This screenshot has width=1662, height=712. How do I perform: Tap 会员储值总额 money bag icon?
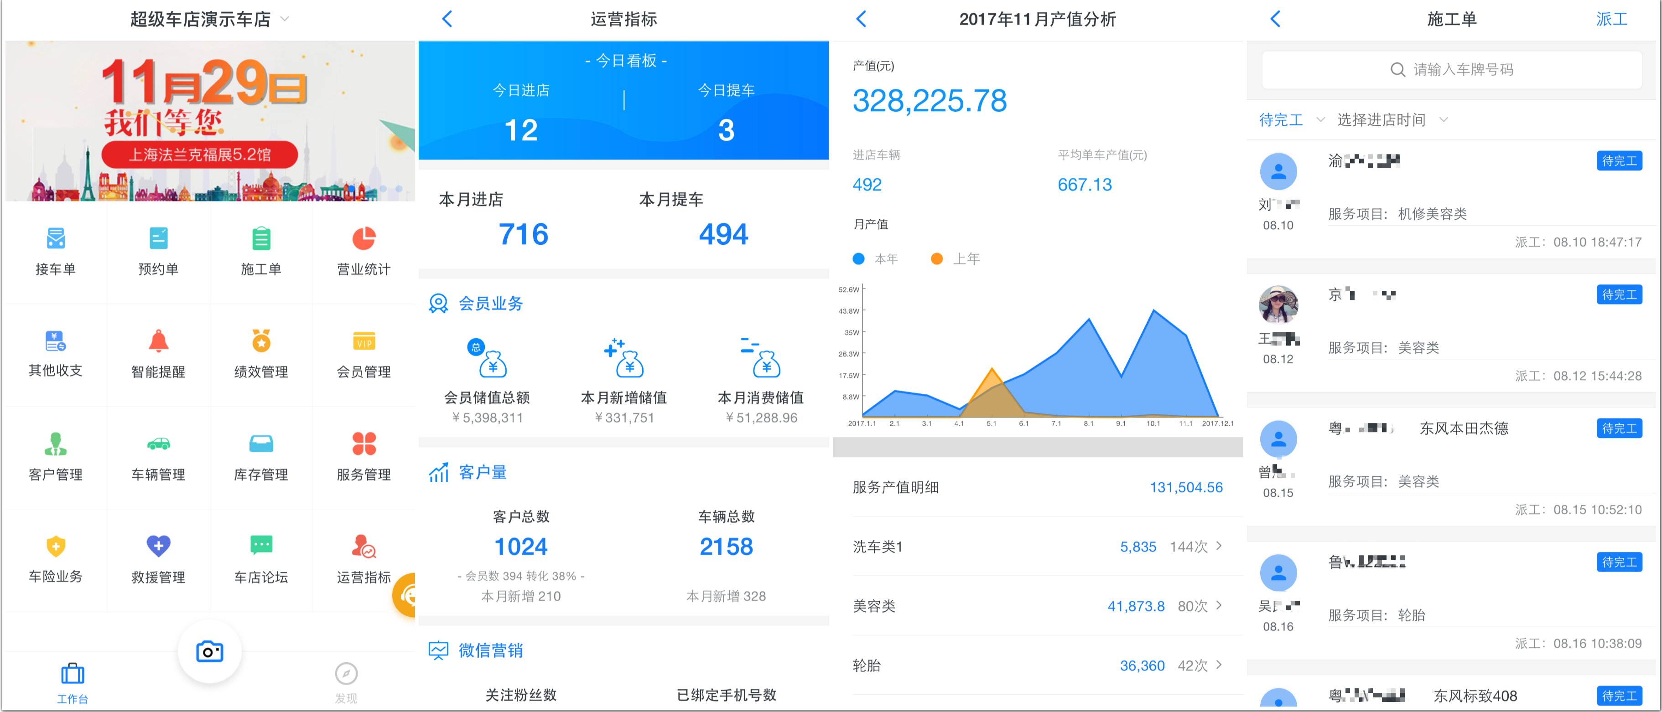pyautogui.click(x=488, y=359)
